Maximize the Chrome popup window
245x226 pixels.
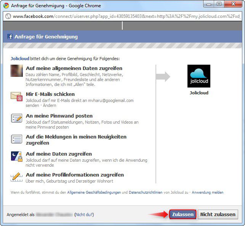coord(219,4)
